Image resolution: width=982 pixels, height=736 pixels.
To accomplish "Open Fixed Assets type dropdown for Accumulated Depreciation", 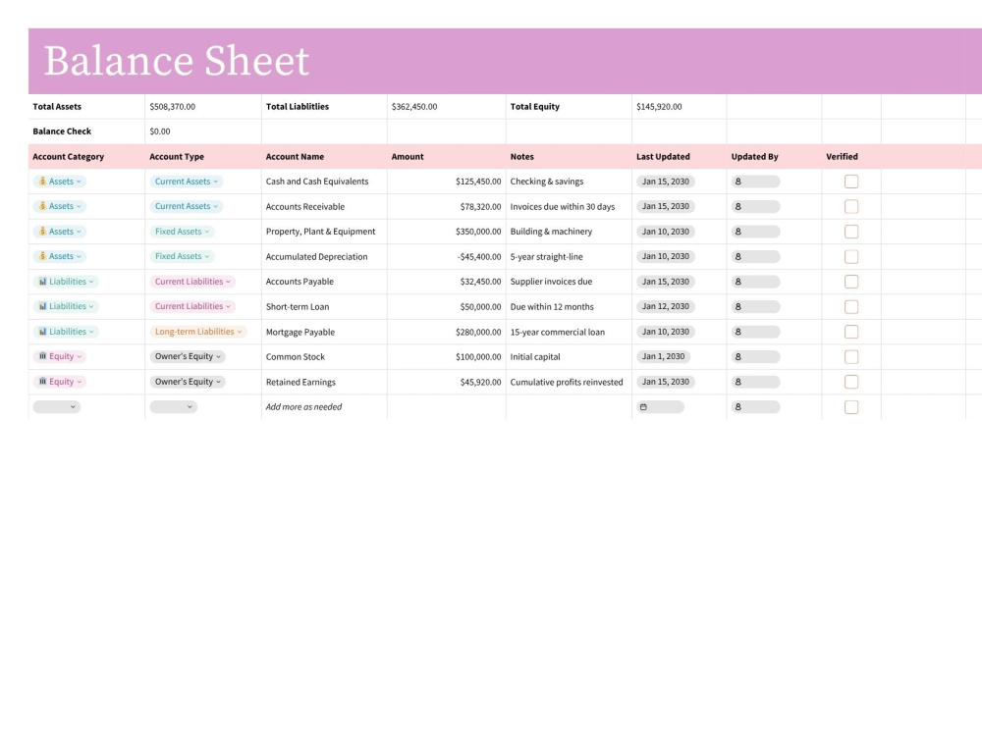I will [183, 256].
